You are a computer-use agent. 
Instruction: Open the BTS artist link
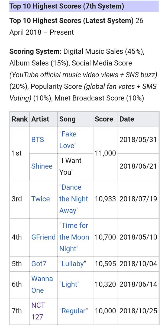tap(38, 140)
